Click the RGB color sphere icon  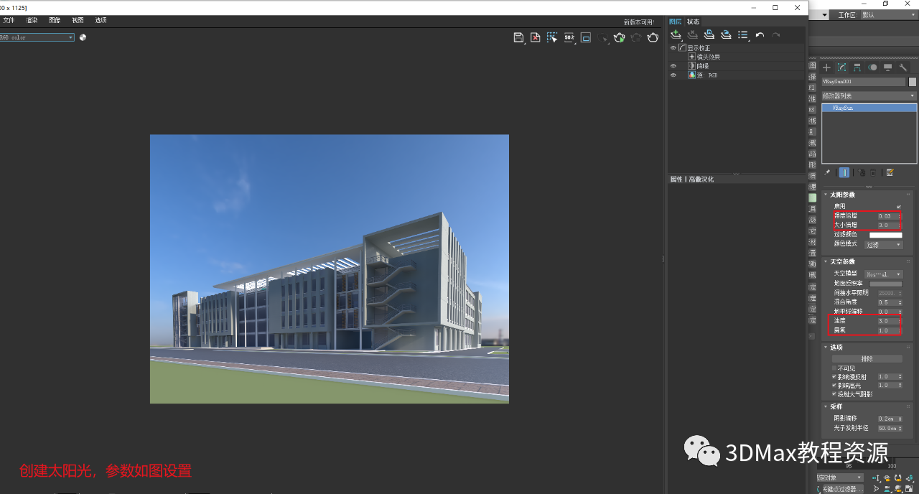pyautogui.click(x=83, y=37)
